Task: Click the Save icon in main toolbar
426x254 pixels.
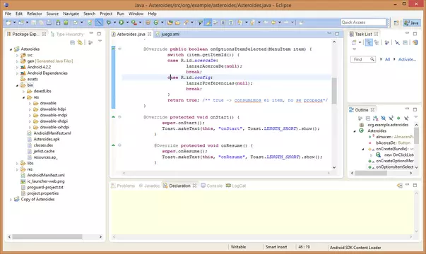Action: tap(33, 23)
